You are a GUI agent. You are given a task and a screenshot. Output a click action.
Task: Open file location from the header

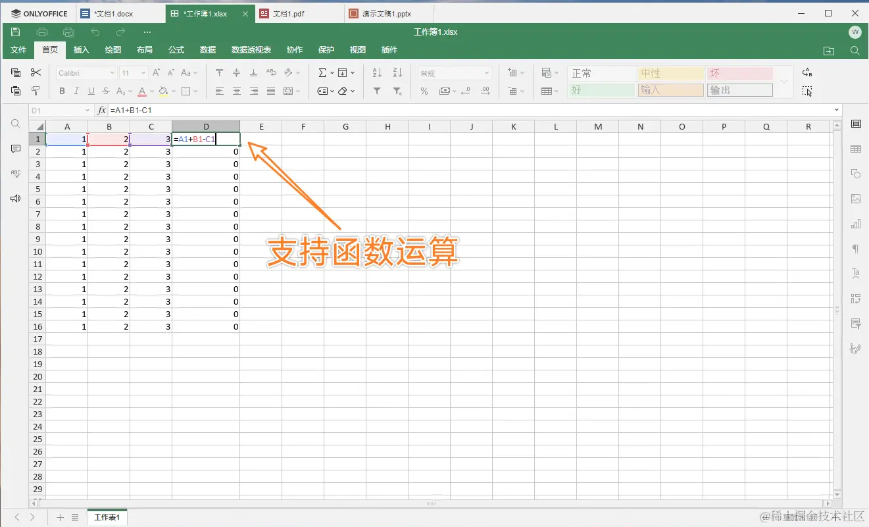[829, 50]
